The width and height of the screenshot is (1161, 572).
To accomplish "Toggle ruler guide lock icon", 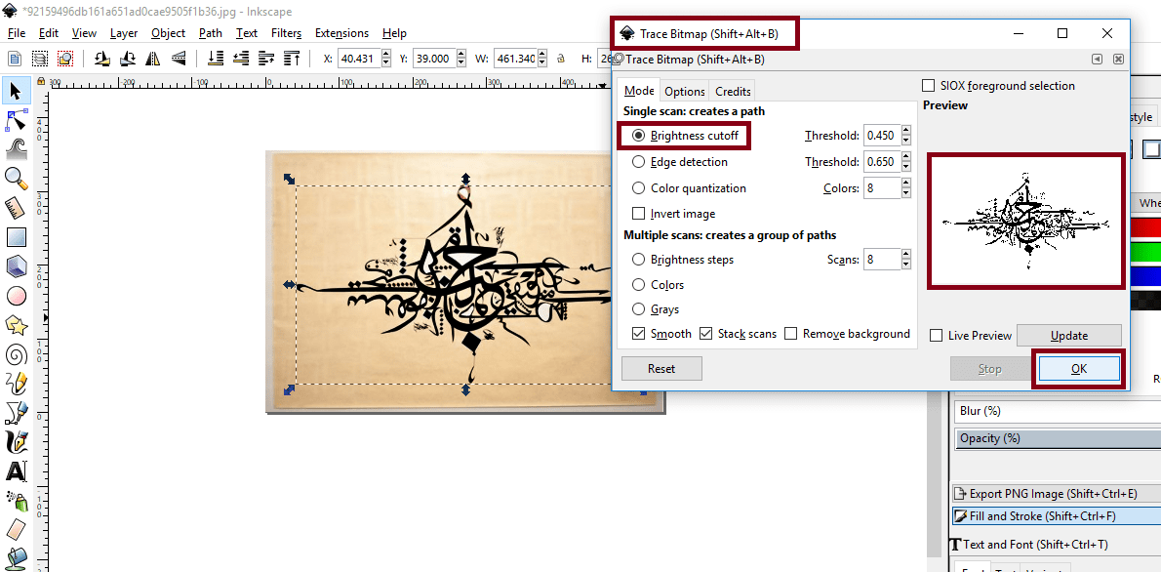I will (x=41, y=81).
